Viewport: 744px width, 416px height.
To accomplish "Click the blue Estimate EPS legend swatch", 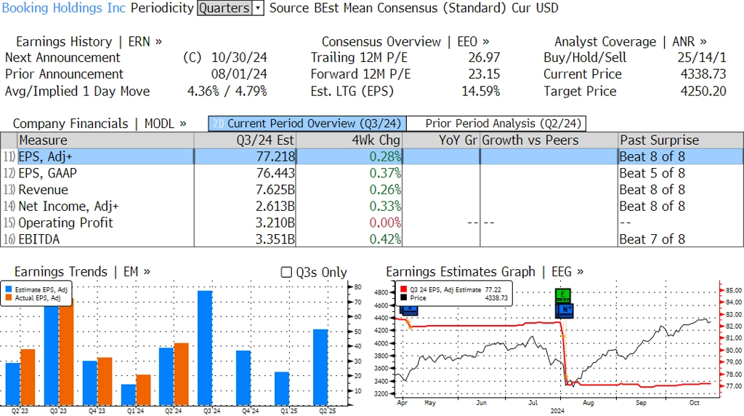I will click(9, 289).
